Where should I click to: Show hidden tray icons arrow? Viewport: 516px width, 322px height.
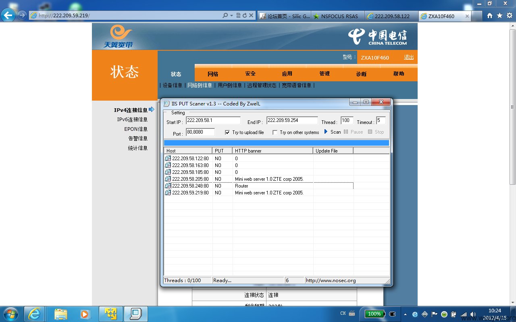[405, 314]
